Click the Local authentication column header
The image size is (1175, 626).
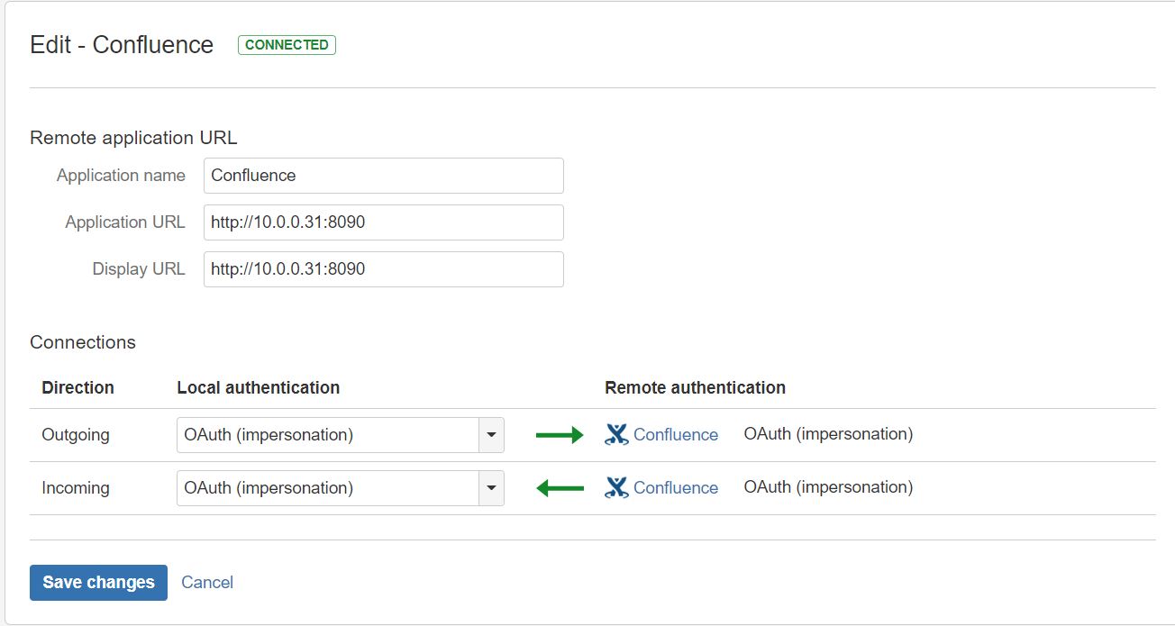[x=259, y=388]
